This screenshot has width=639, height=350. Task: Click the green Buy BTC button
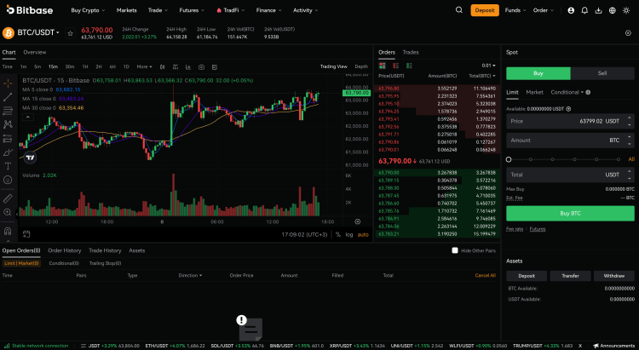[570, 213]
